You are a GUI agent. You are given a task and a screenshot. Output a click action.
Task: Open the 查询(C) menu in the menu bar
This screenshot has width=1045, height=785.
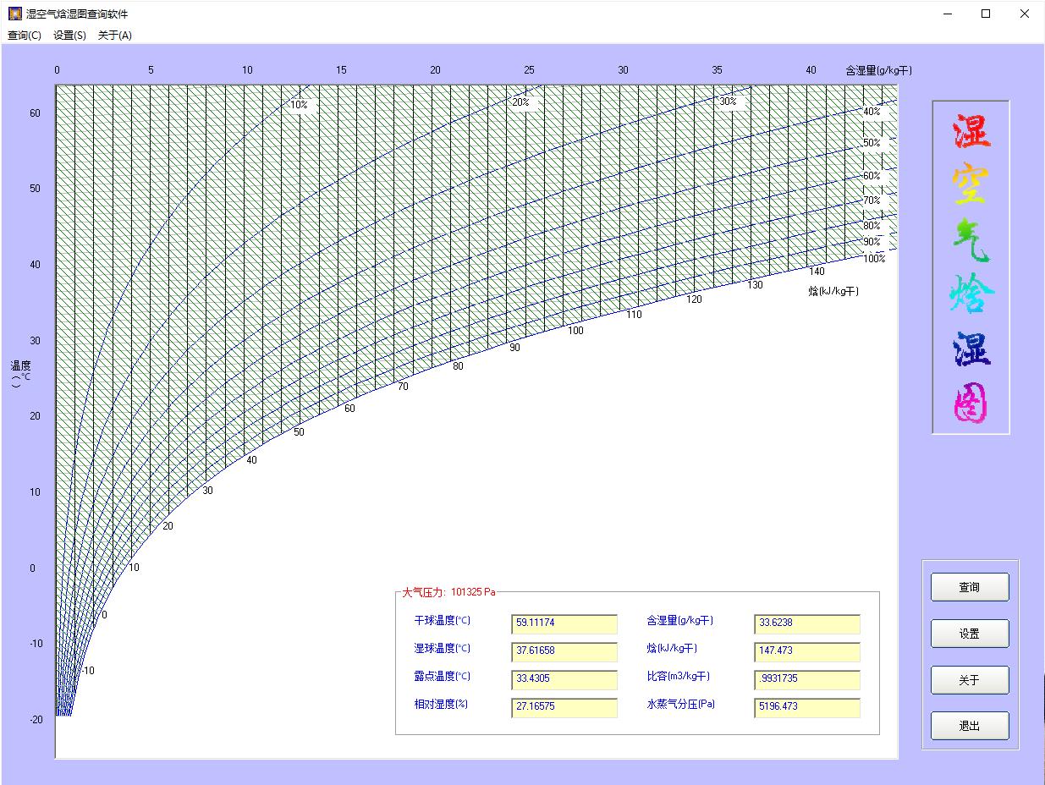tap(24, 36)
